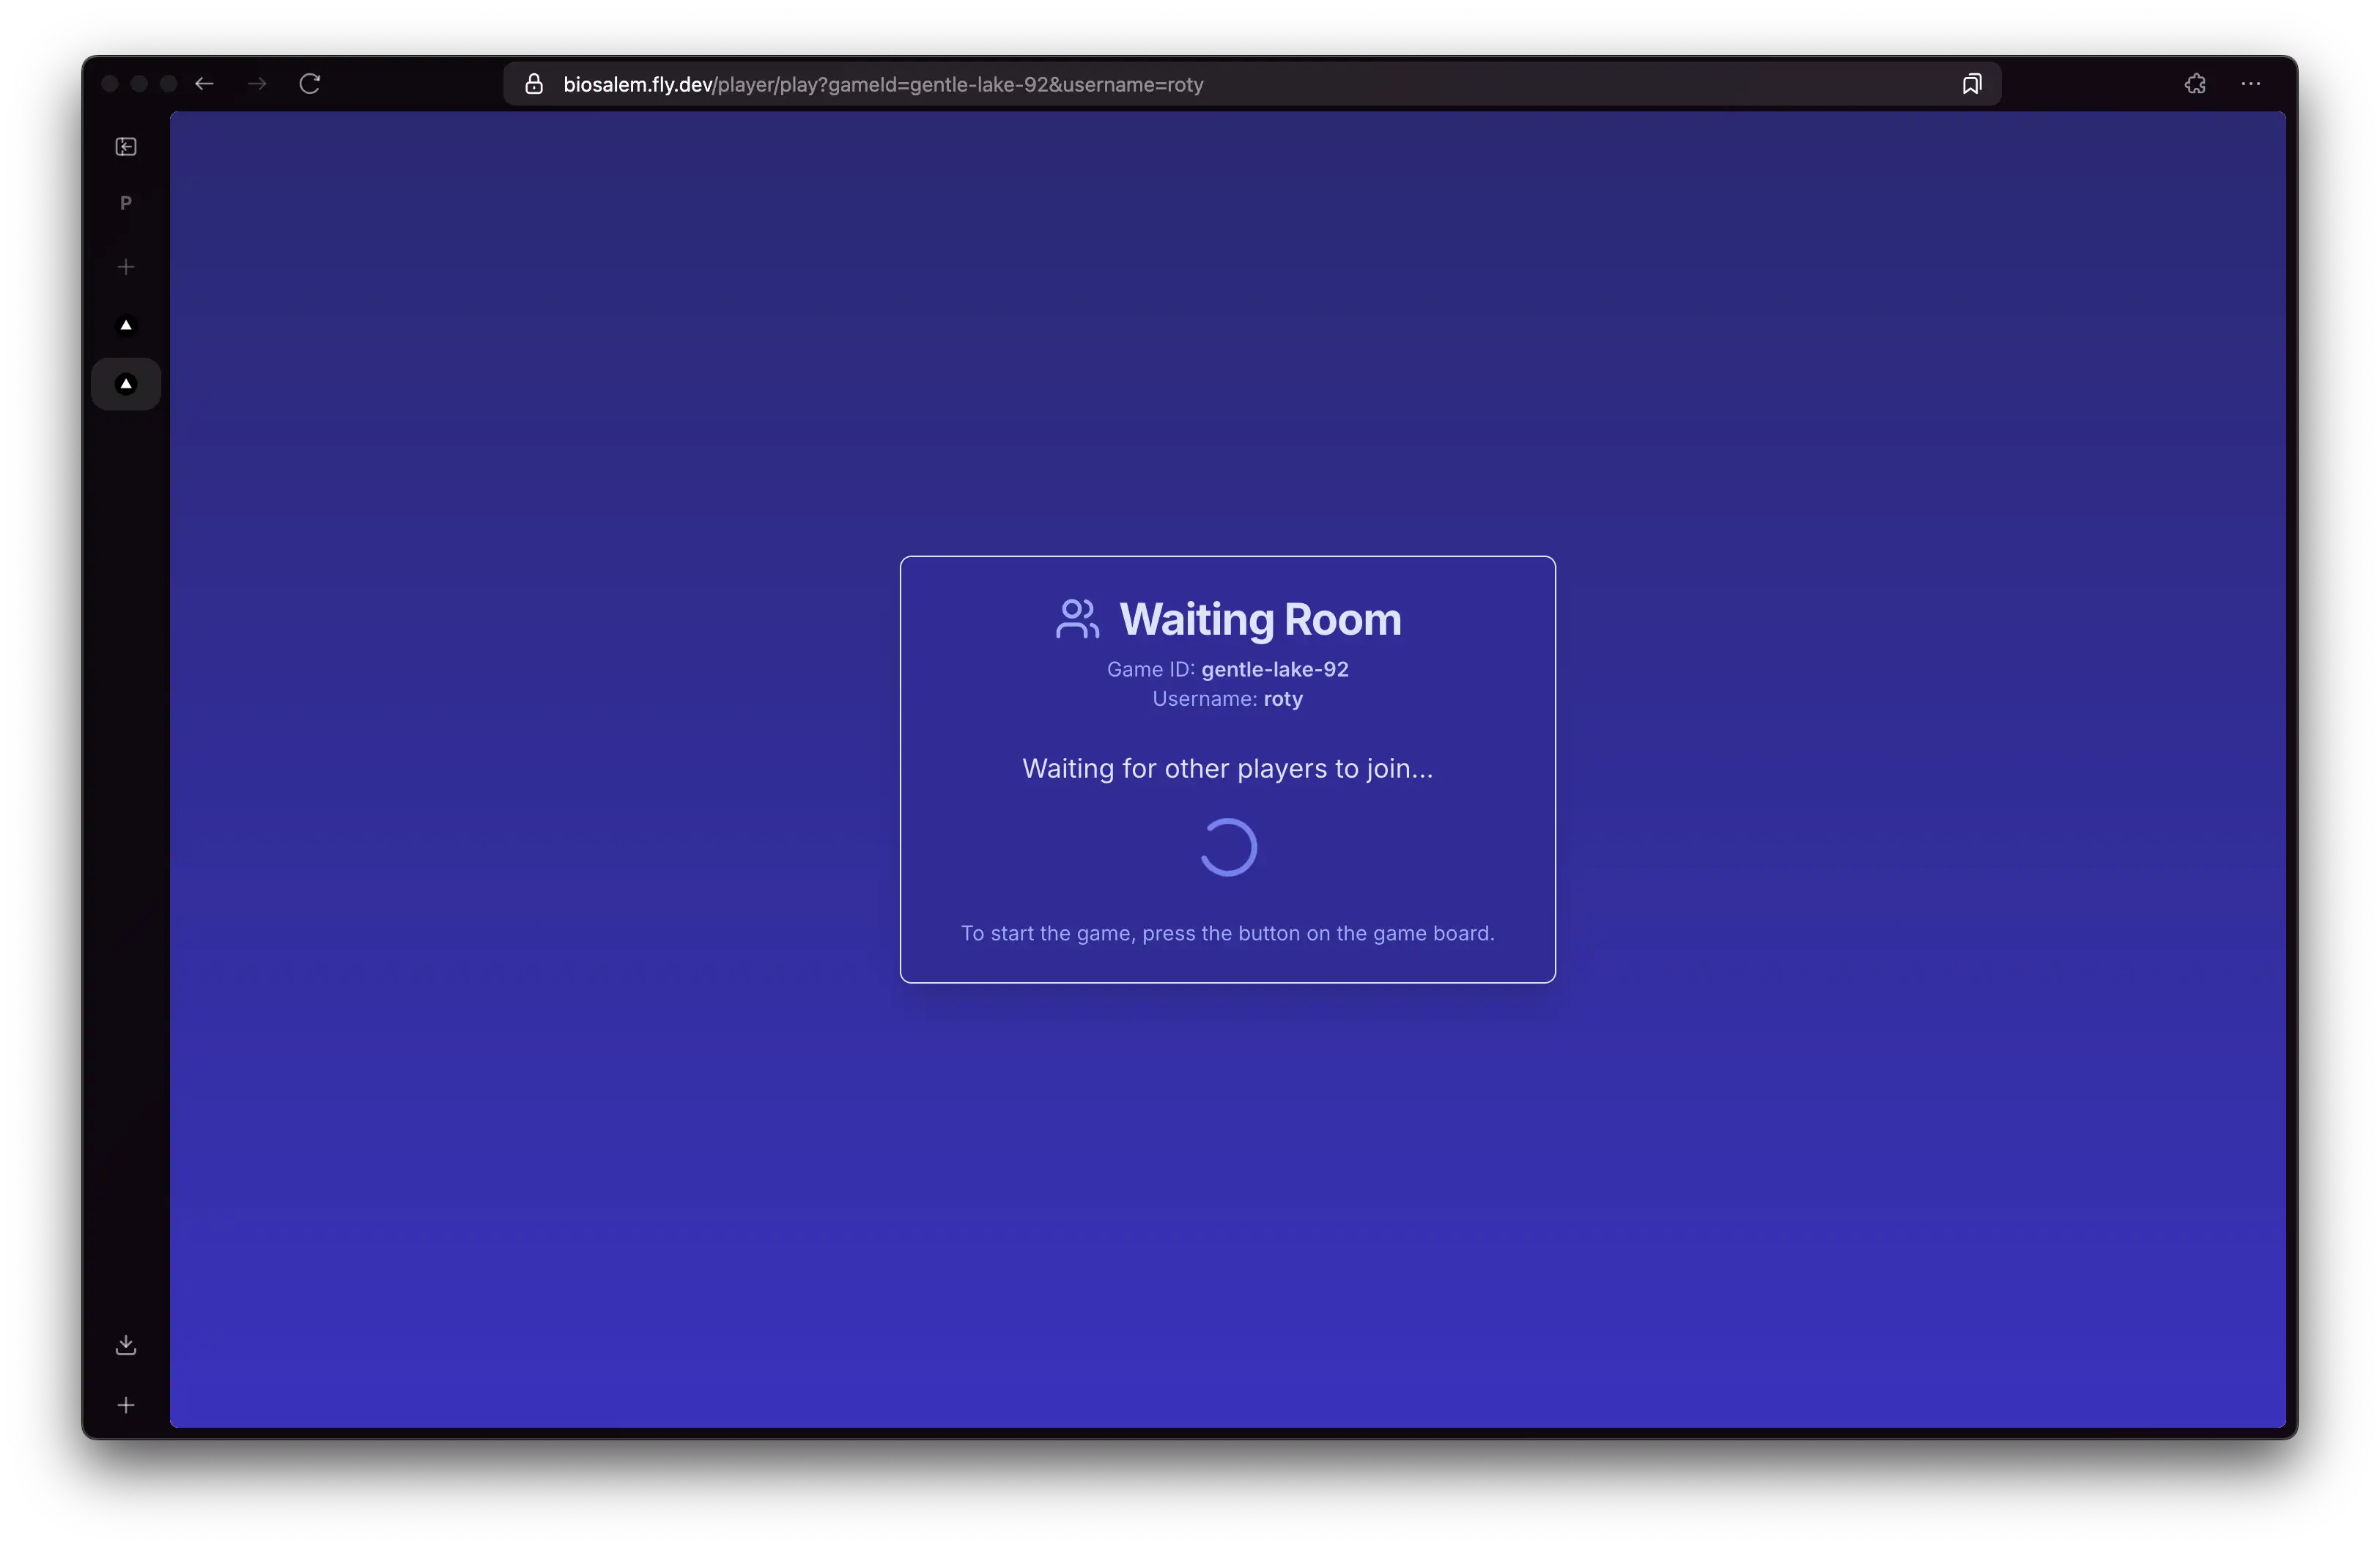Navigate back to the previous page

coord(205,84)
